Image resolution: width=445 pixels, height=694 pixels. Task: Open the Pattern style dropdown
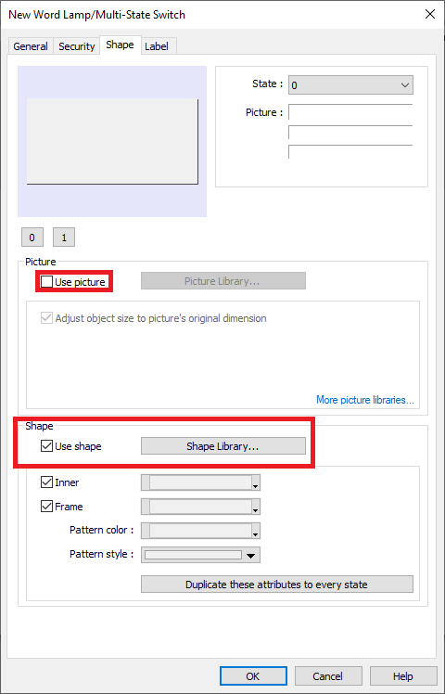[200, 555]
